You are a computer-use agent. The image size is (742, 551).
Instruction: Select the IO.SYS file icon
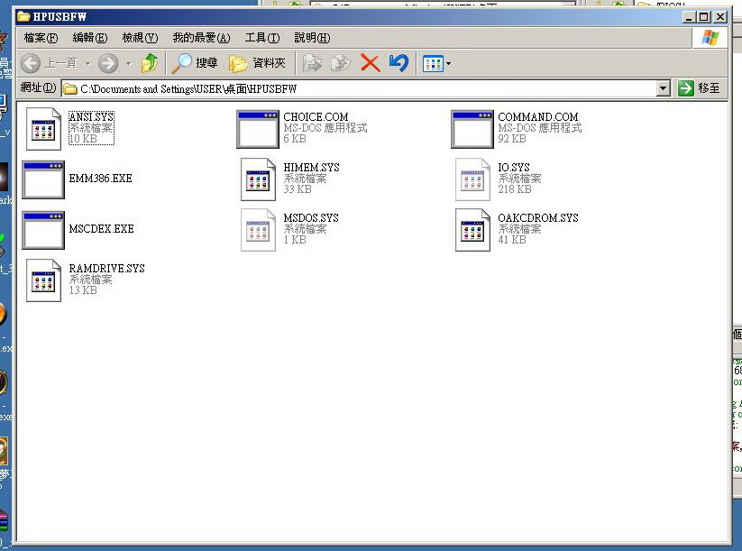[x=472, y=179]
